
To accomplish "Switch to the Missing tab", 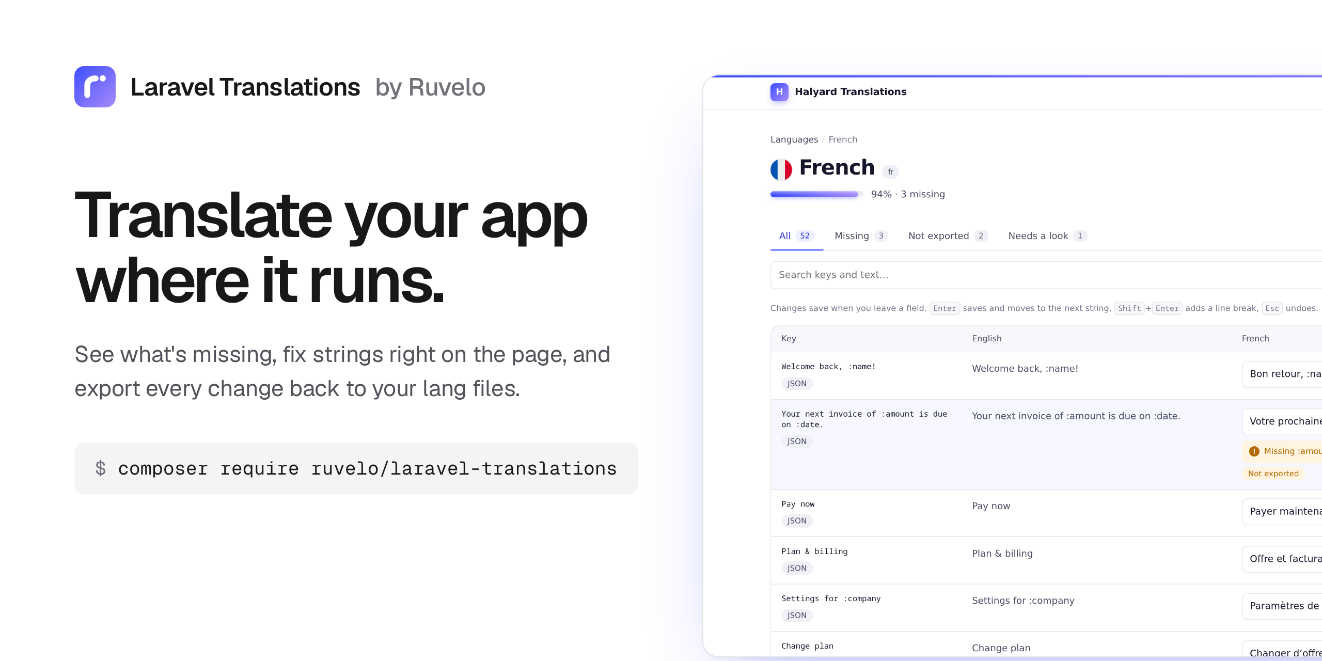I will (x=861, y=236).
